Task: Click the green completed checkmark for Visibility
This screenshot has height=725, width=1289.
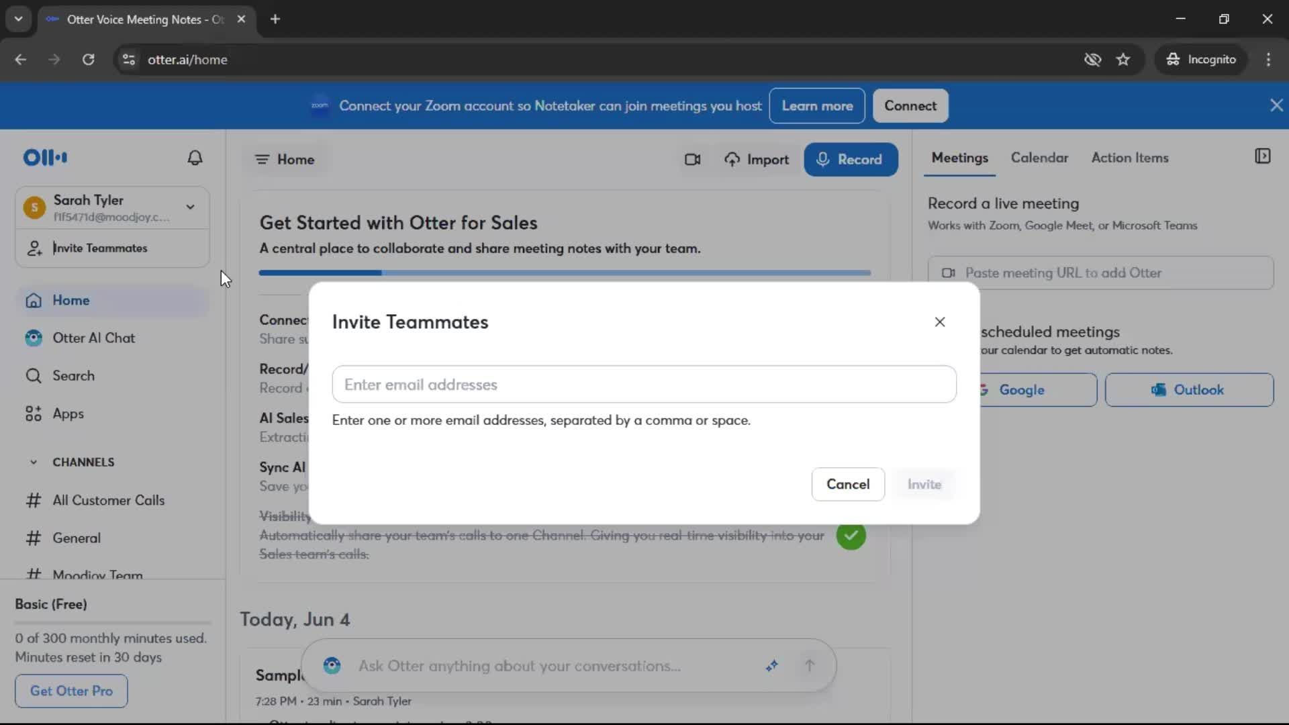Action: tap(851, 536)
